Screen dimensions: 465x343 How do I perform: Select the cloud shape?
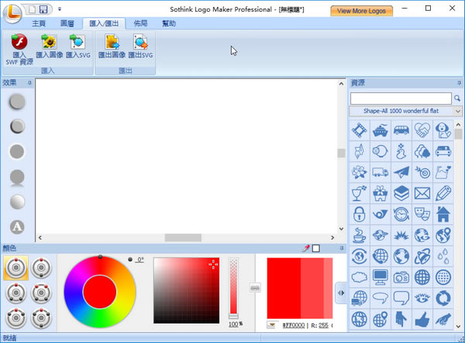pos(360,277)
